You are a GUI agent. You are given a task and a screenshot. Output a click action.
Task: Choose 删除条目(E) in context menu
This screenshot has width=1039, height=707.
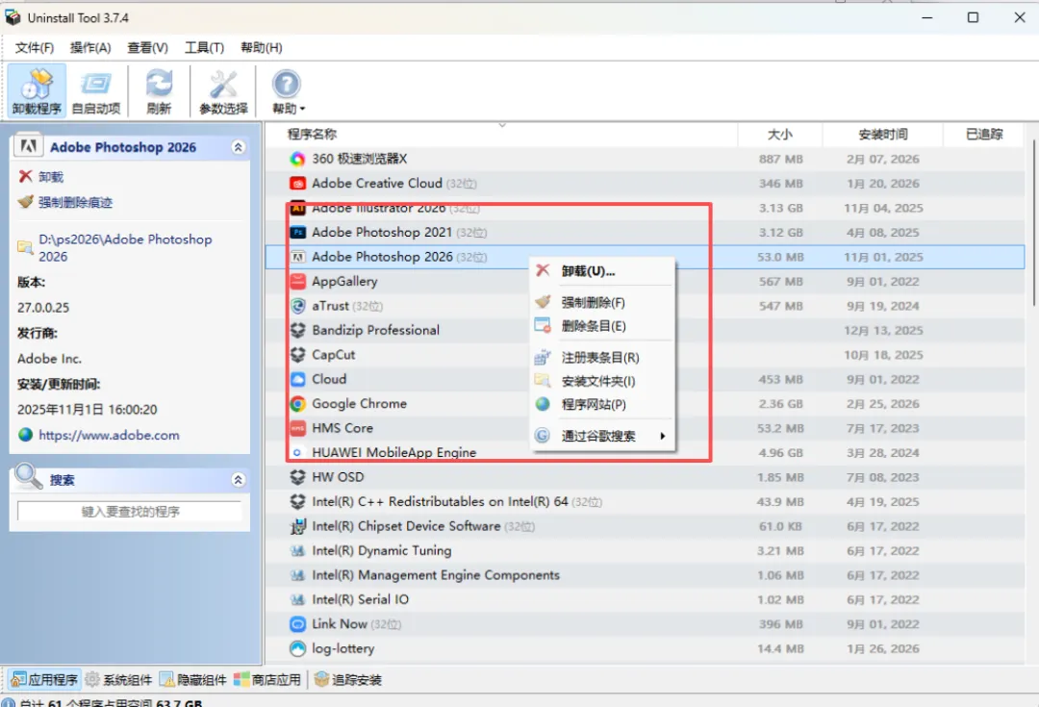pyautogui.click(x=602, y=326)
